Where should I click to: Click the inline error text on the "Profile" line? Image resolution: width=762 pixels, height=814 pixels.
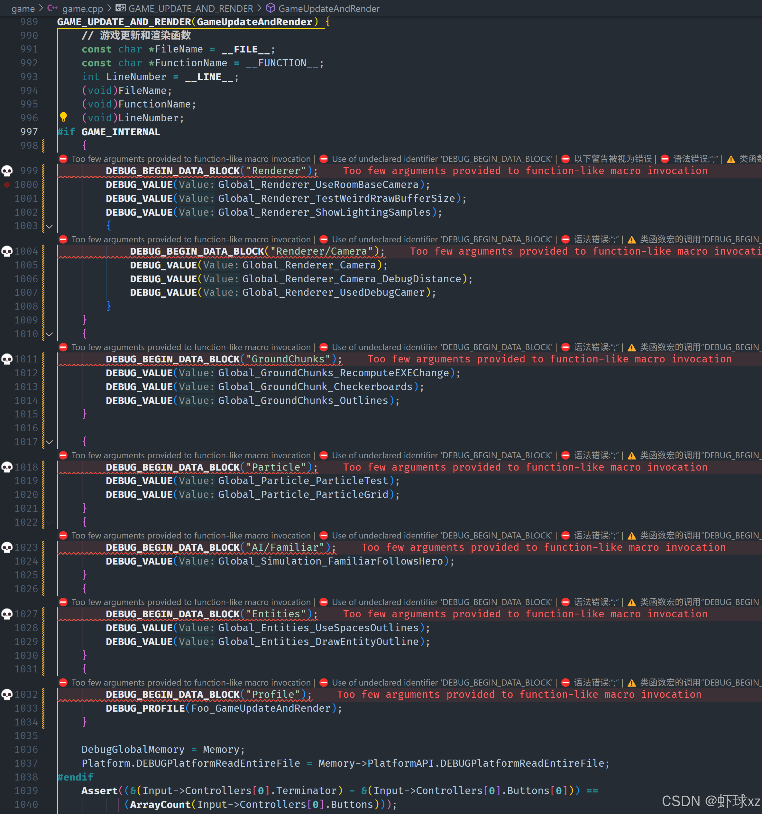[x=519, y=695]
